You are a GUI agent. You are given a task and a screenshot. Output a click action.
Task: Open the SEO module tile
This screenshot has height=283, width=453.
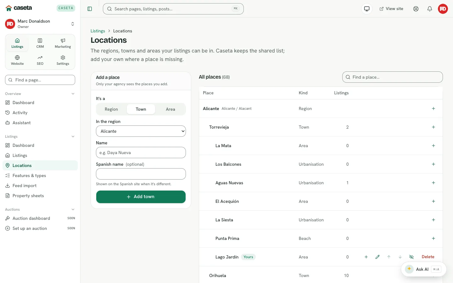pyautogui.click(x=40, y=60)
